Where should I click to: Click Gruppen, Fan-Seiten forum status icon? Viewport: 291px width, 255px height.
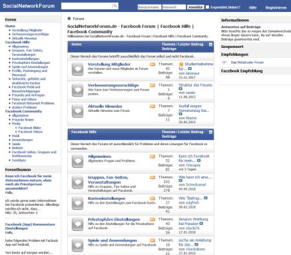click(x=77, y=182)
